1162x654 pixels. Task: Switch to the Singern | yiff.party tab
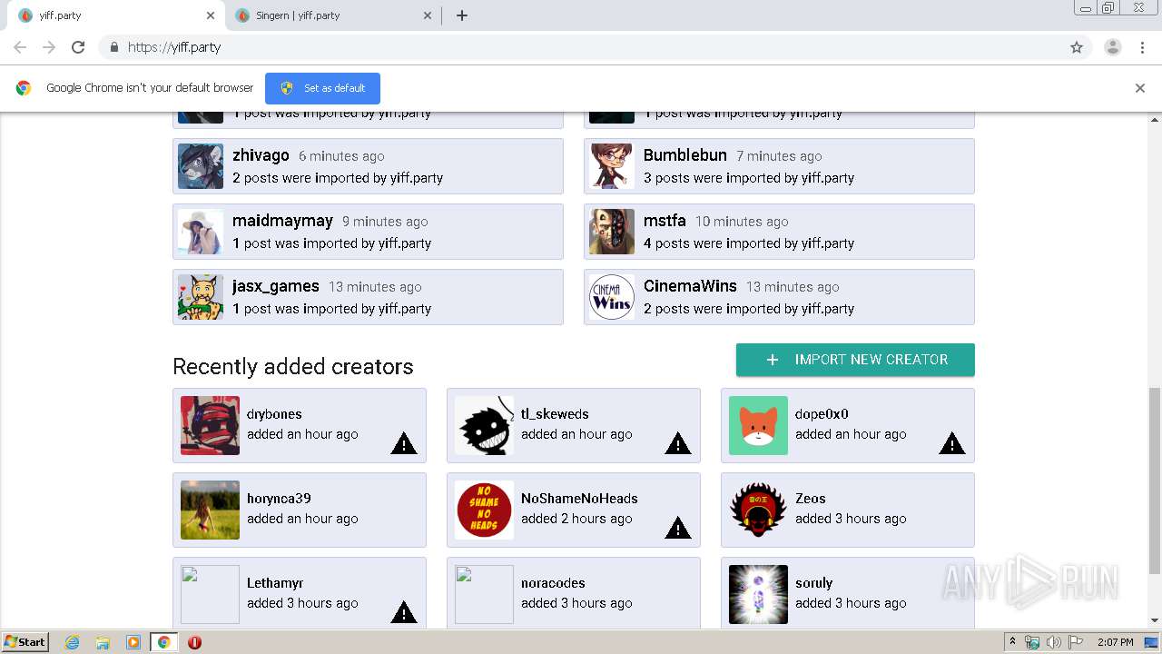tap(333, 15)
